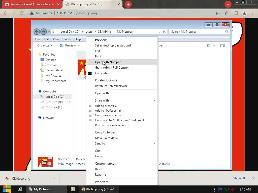The image size is (258, 193).
Task: Select Recent Places in navigation pane
Action: point(54,70)
